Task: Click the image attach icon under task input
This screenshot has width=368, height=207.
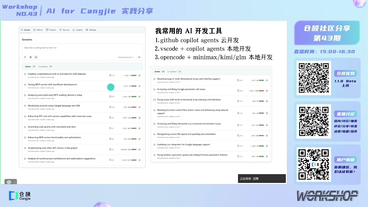Action: click(x=36, y=57)
